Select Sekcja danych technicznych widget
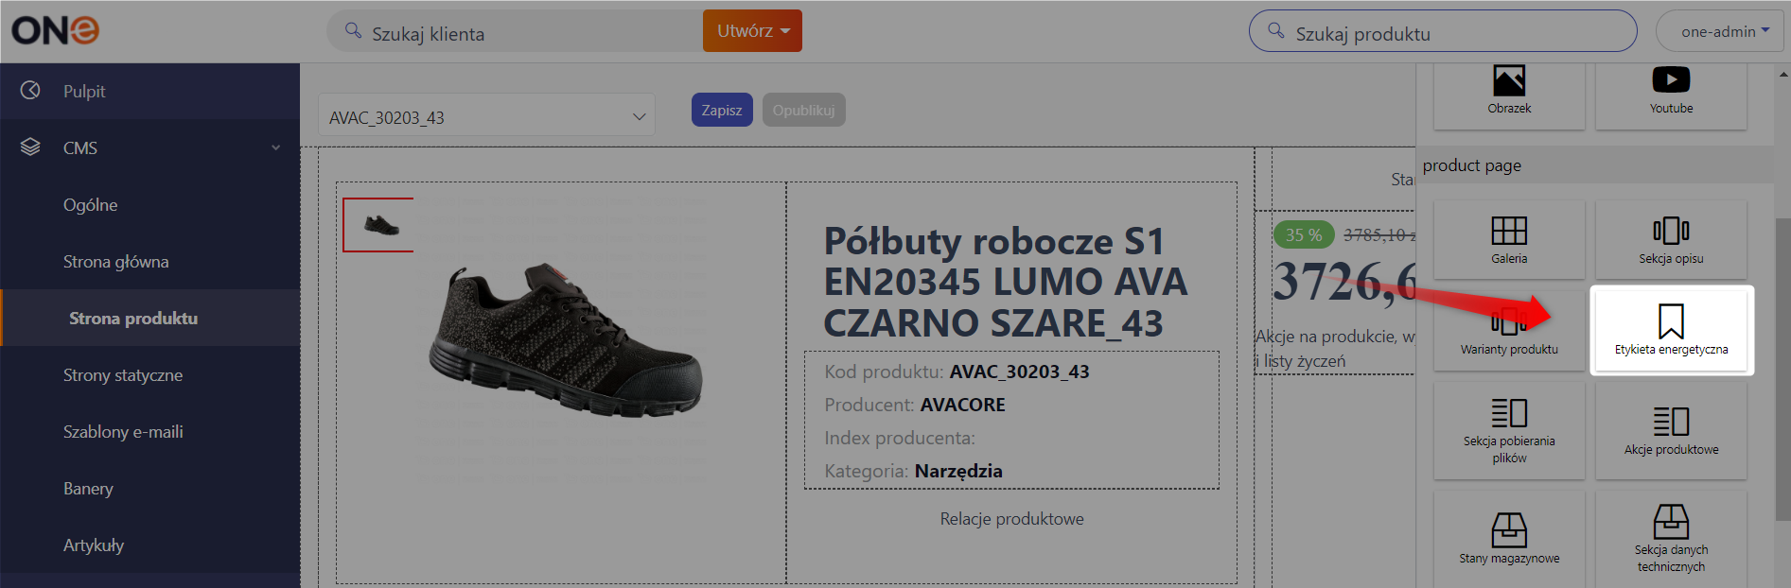The height and width of the screenshot is (588, 1791). [x=1671, y=539]
